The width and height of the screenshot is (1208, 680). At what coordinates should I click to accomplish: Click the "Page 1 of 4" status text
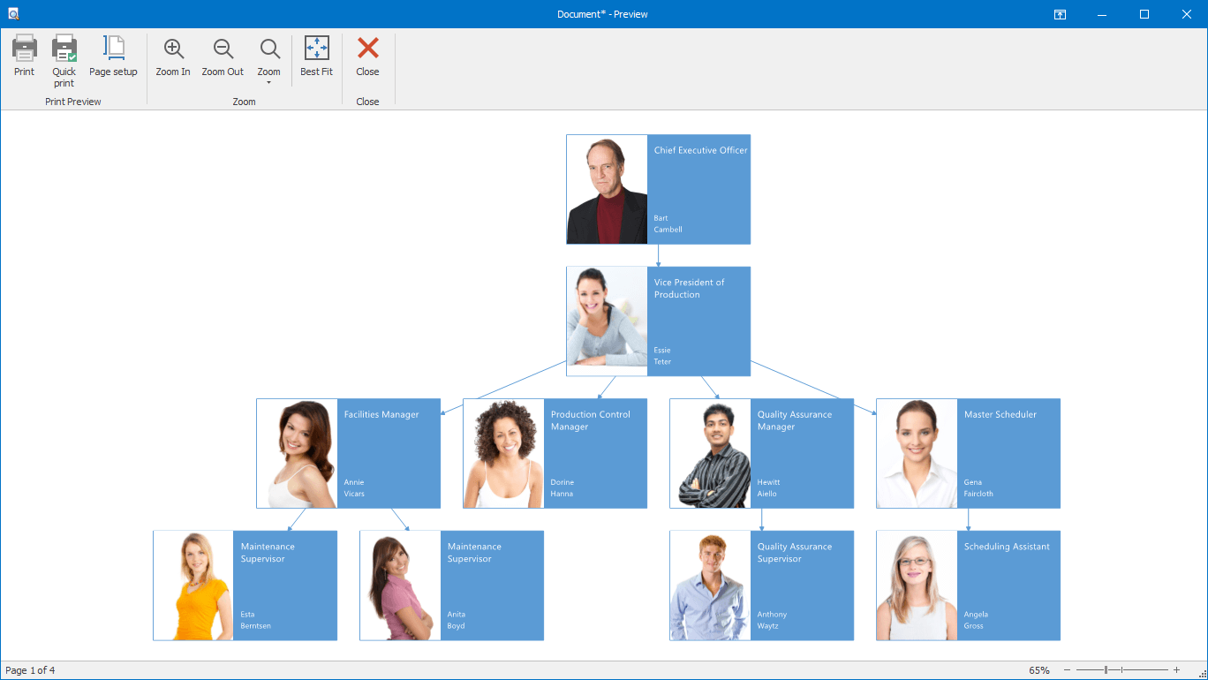click(x=30, y=670)
